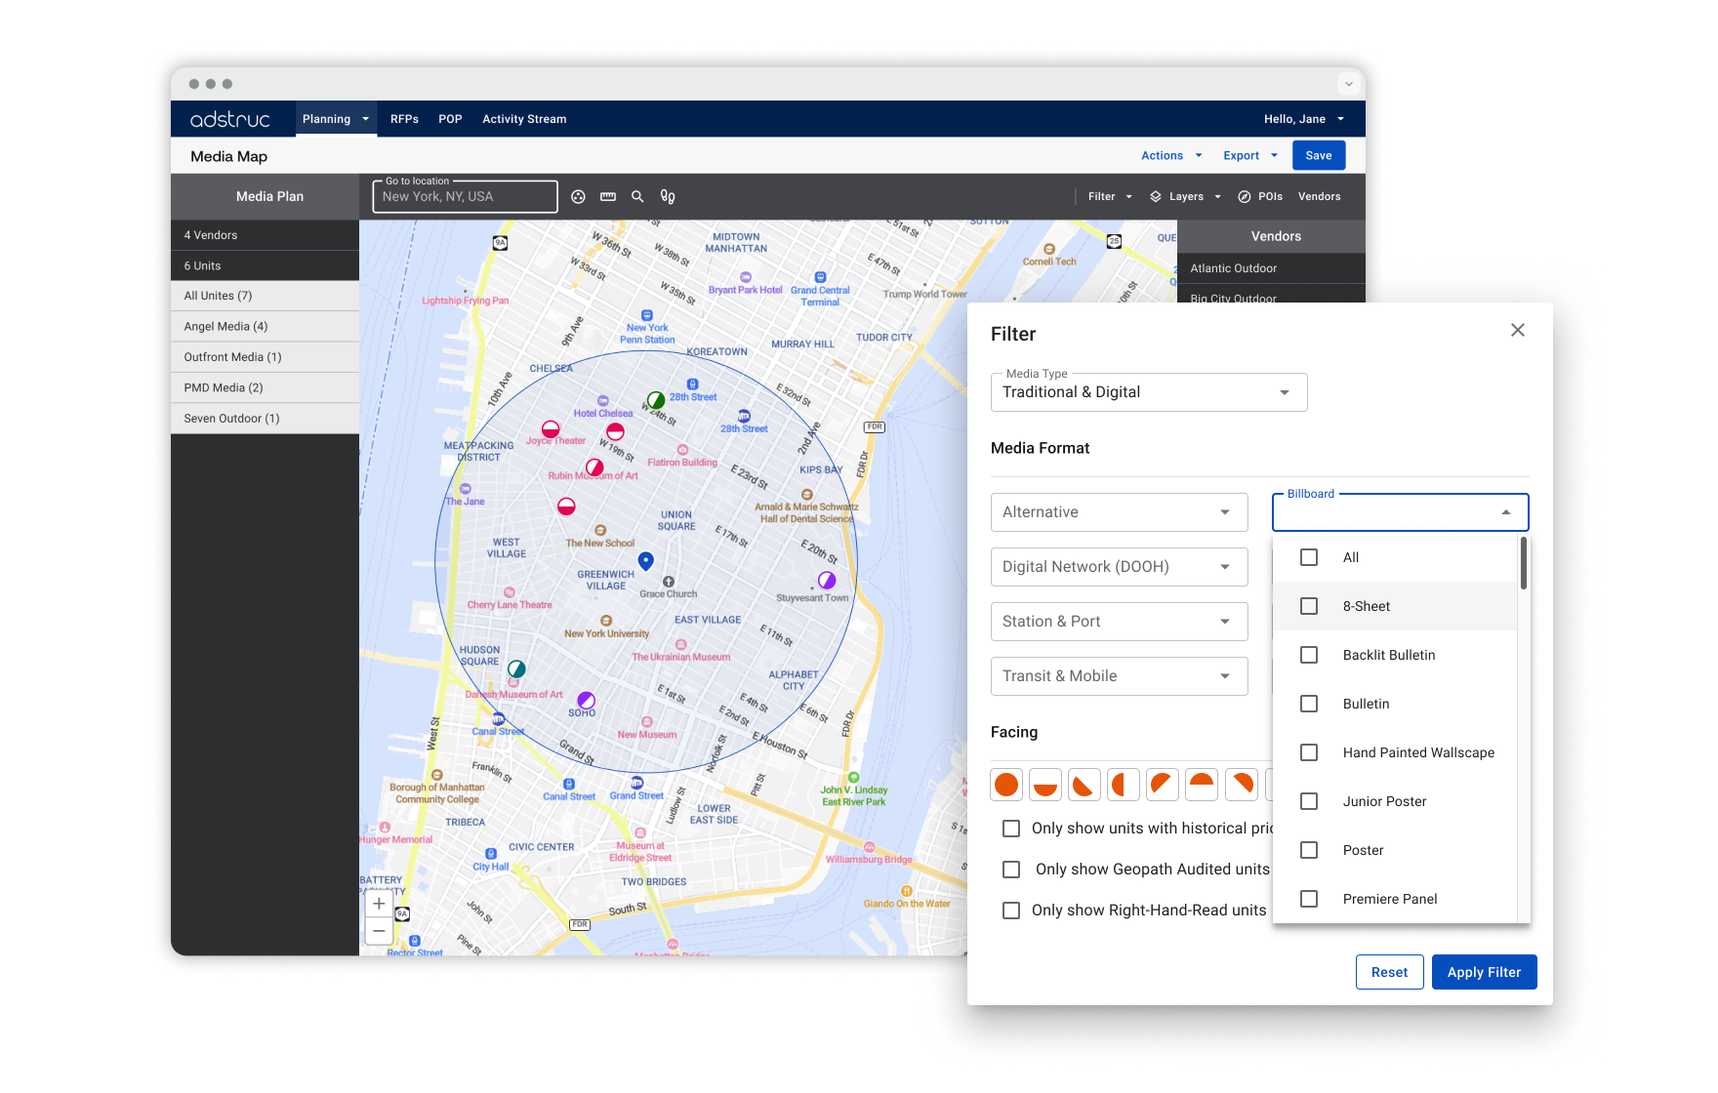Open the Transit & Mobile dropdown
Screen dimensions: 1718x1093
click(x=1118, y=675)
